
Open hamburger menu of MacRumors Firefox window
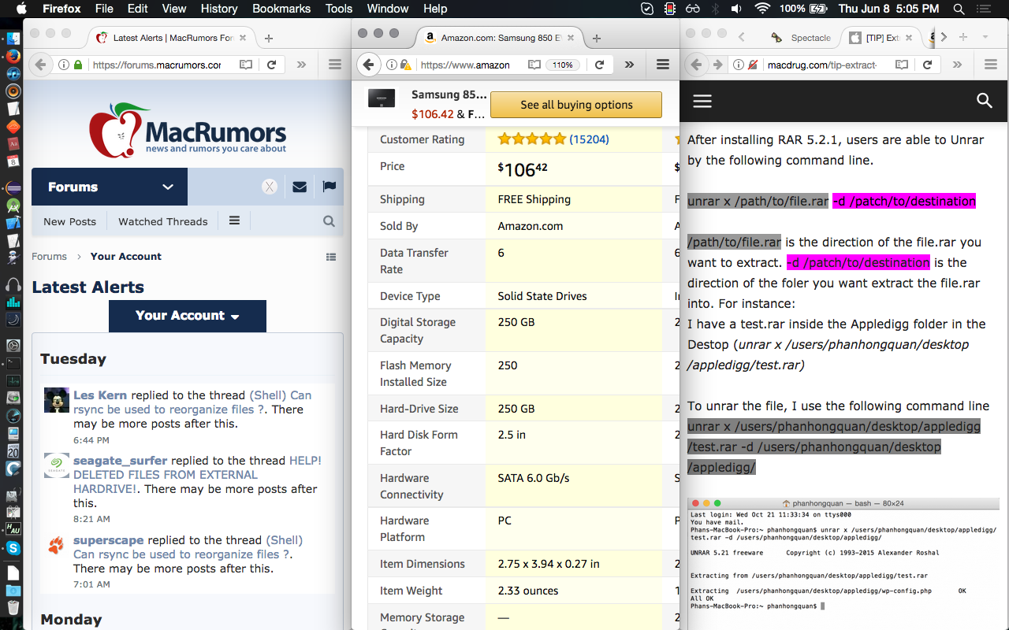tap(334, 65)
